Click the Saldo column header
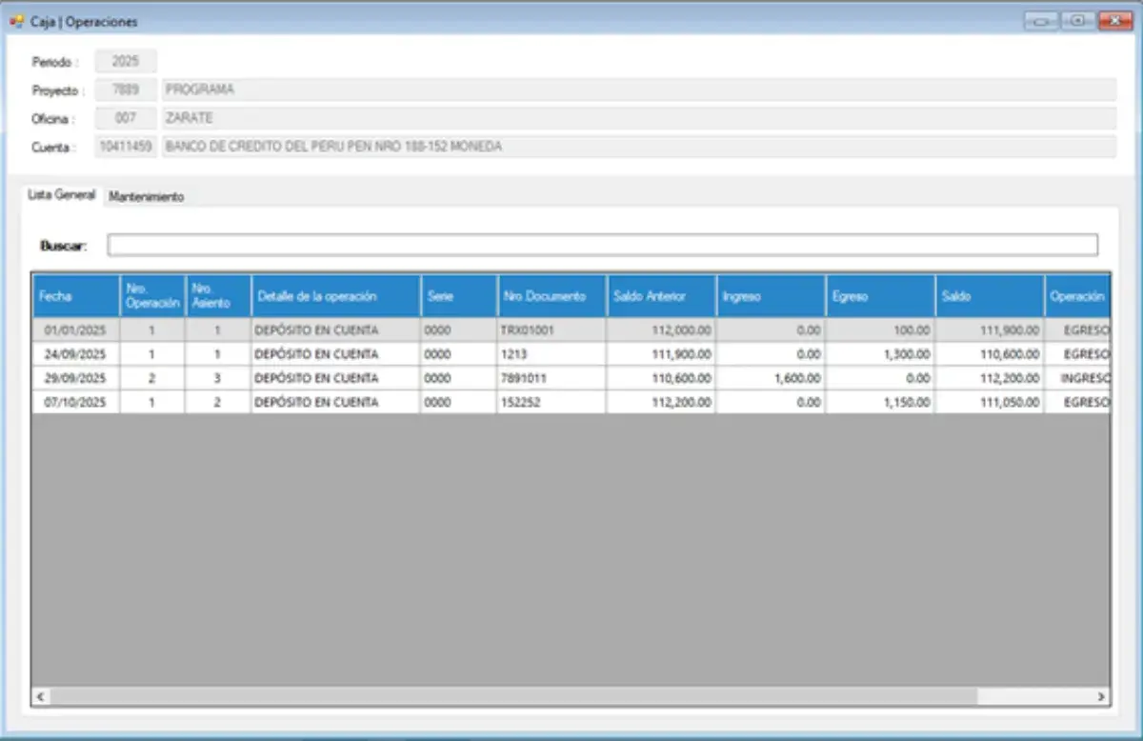 pos(990,296)
